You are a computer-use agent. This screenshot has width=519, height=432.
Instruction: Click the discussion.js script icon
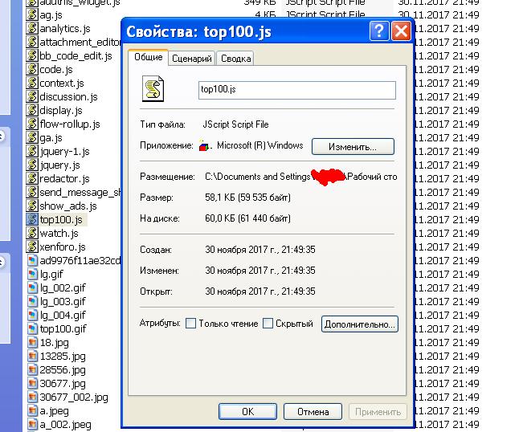point(32,96)
